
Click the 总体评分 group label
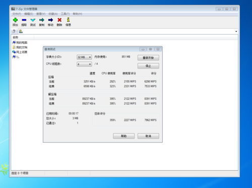pos(100,113)
